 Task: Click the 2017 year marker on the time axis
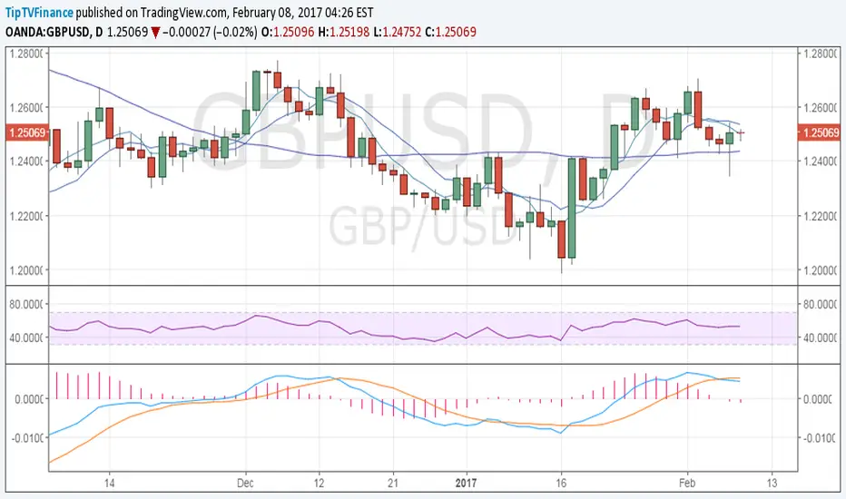pyautogui.click(x=466, y=483)
